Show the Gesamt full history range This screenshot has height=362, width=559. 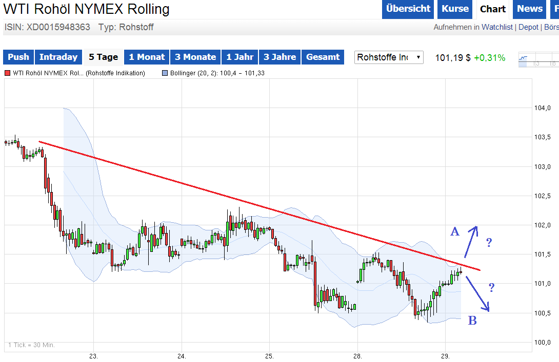(x=323, y=57)
